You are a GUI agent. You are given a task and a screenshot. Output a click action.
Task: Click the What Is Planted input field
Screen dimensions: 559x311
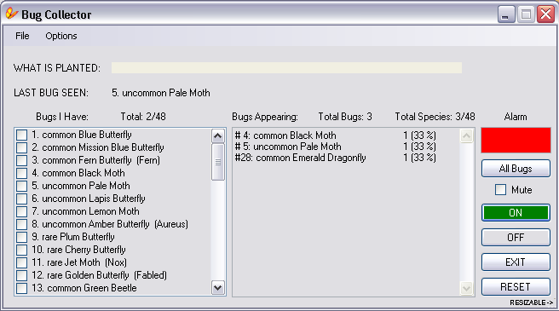tap(286, 68)
